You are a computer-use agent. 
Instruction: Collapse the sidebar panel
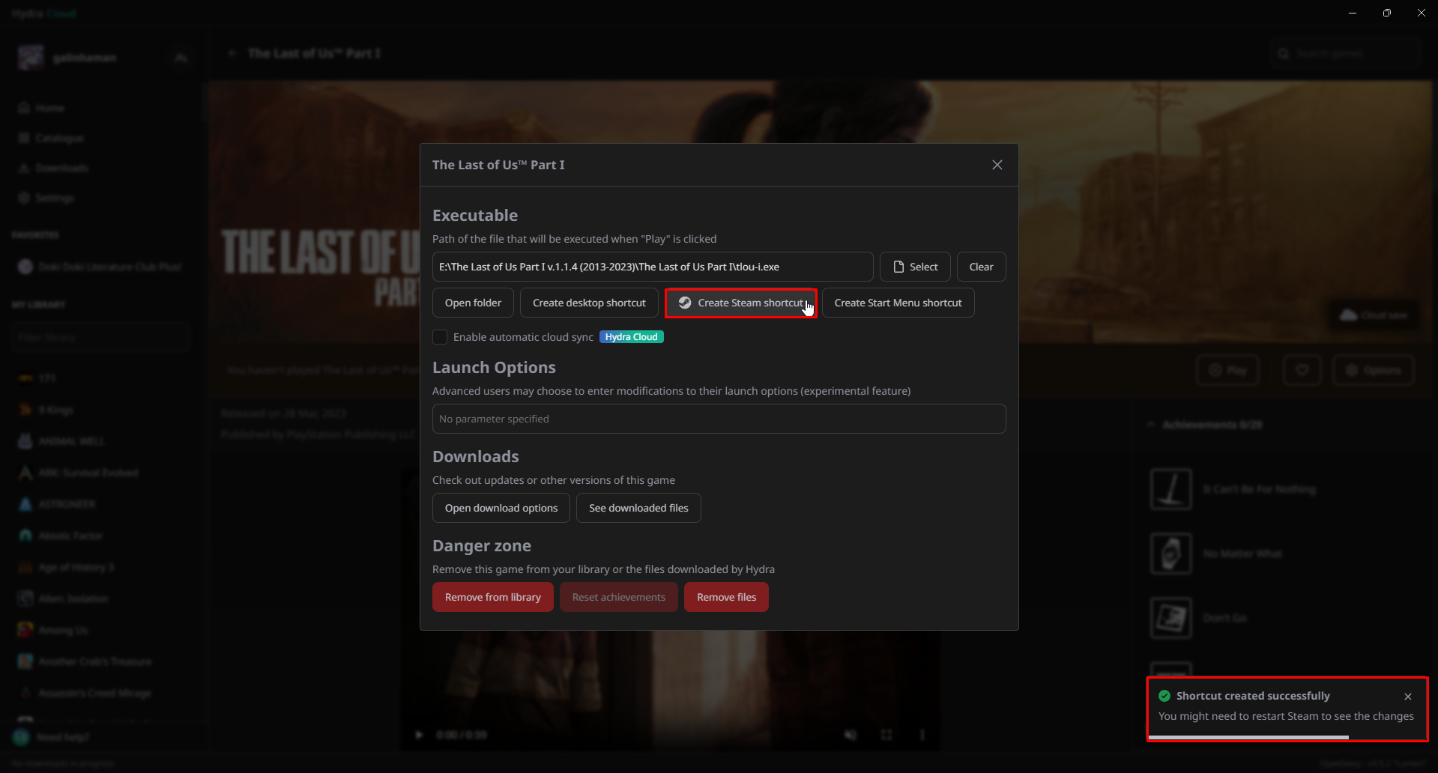tap(181, 57)
